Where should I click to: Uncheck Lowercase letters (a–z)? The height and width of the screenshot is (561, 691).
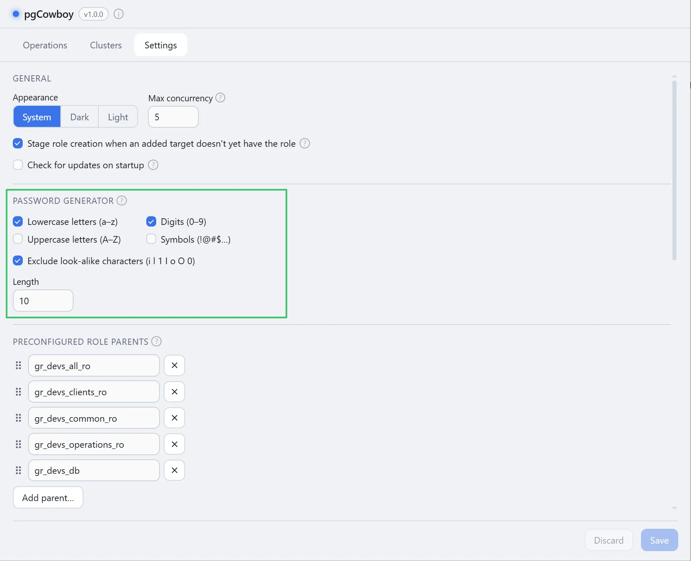pos(18,222)
